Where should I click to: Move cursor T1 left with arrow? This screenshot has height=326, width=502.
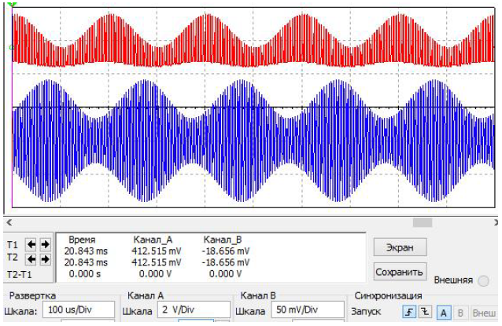(x=31, y=244)
